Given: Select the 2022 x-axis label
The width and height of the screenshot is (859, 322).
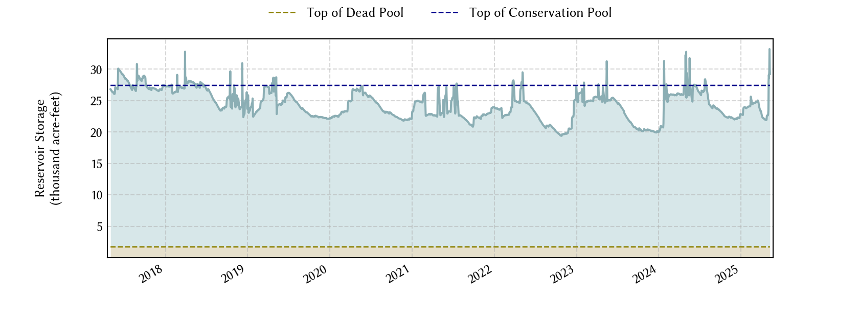Looking at the screenshot, I should (x=480, y=274).
